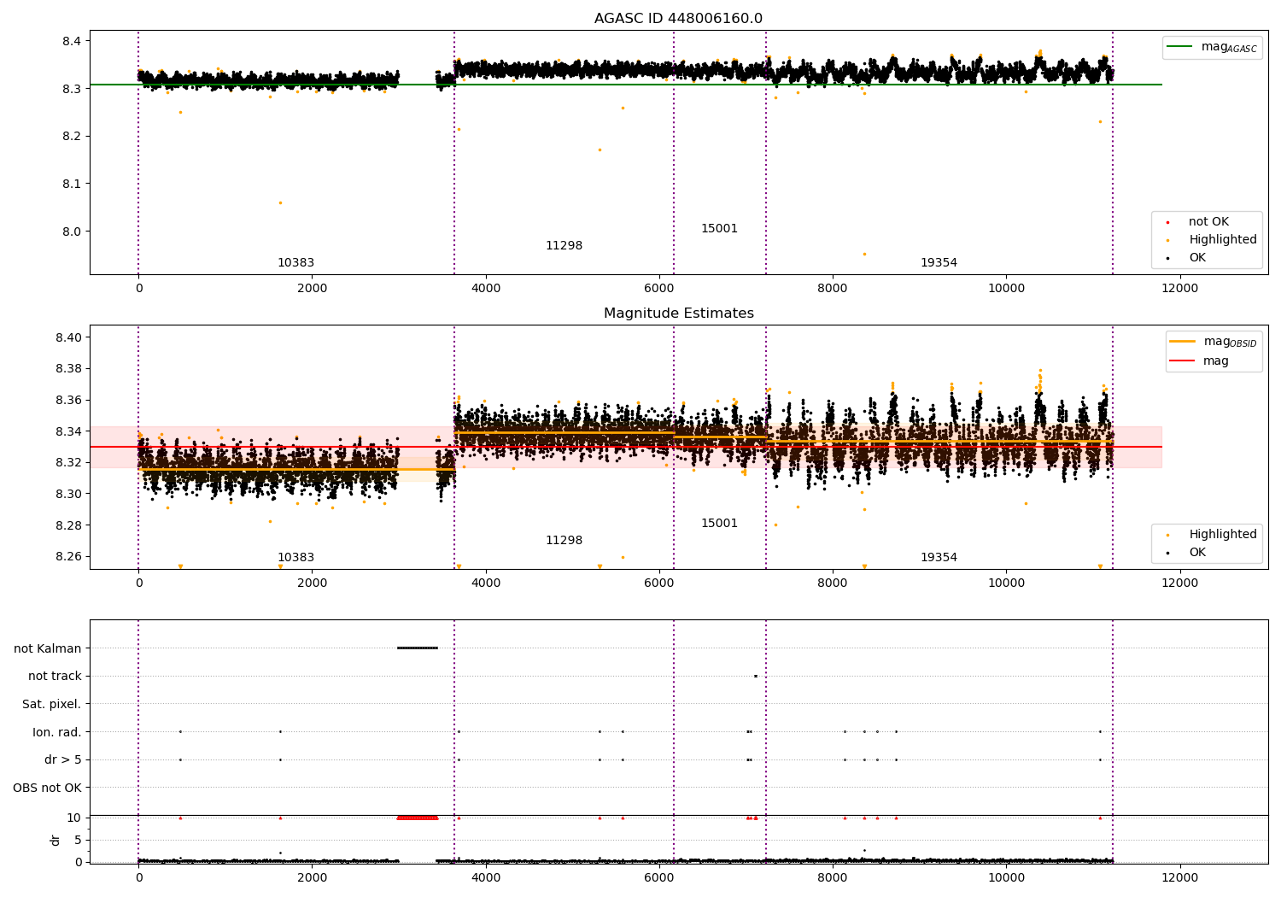Click the black not Kalman flag bar in bottom plot
This screenshot has width=1281, height=897.
tap(418, 648)
